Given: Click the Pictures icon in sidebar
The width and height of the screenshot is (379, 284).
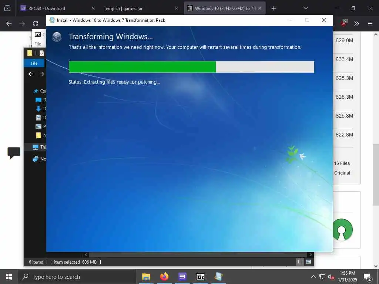Looking at the screenshot, I should 38,126.
